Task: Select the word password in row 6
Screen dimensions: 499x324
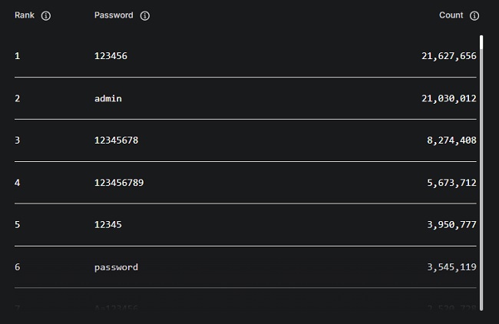Action: (x=116, y=267)
